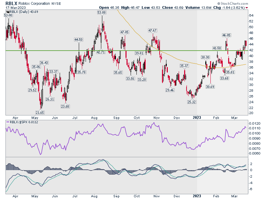Click the 33.20 price label

tap(142, 79)
